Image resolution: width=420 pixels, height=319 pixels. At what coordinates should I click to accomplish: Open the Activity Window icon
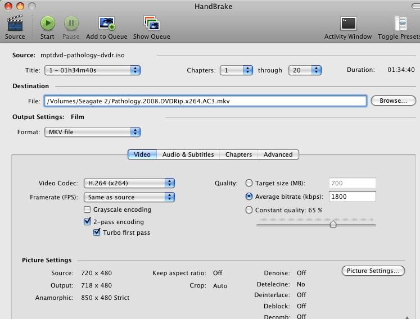coord(348,23)
